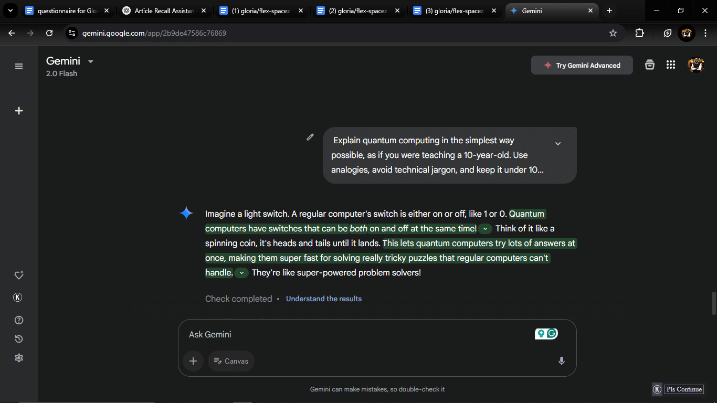The width and height of the screenshot is (717, 403).
Task: Open a new browser tab with plus
Action: [x=609, y=10]
